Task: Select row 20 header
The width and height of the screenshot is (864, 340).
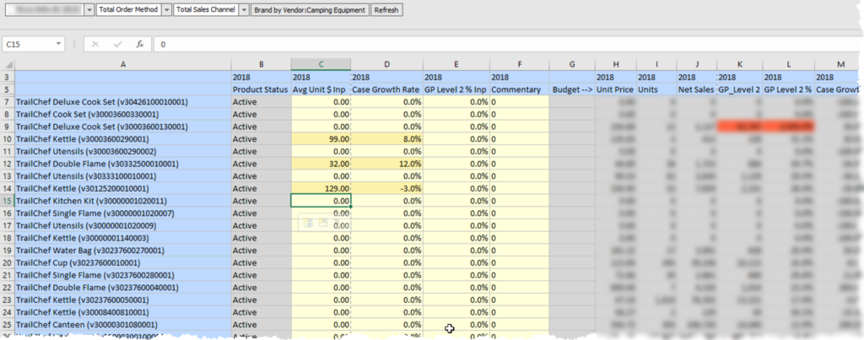Action: [x=8, y=263]
